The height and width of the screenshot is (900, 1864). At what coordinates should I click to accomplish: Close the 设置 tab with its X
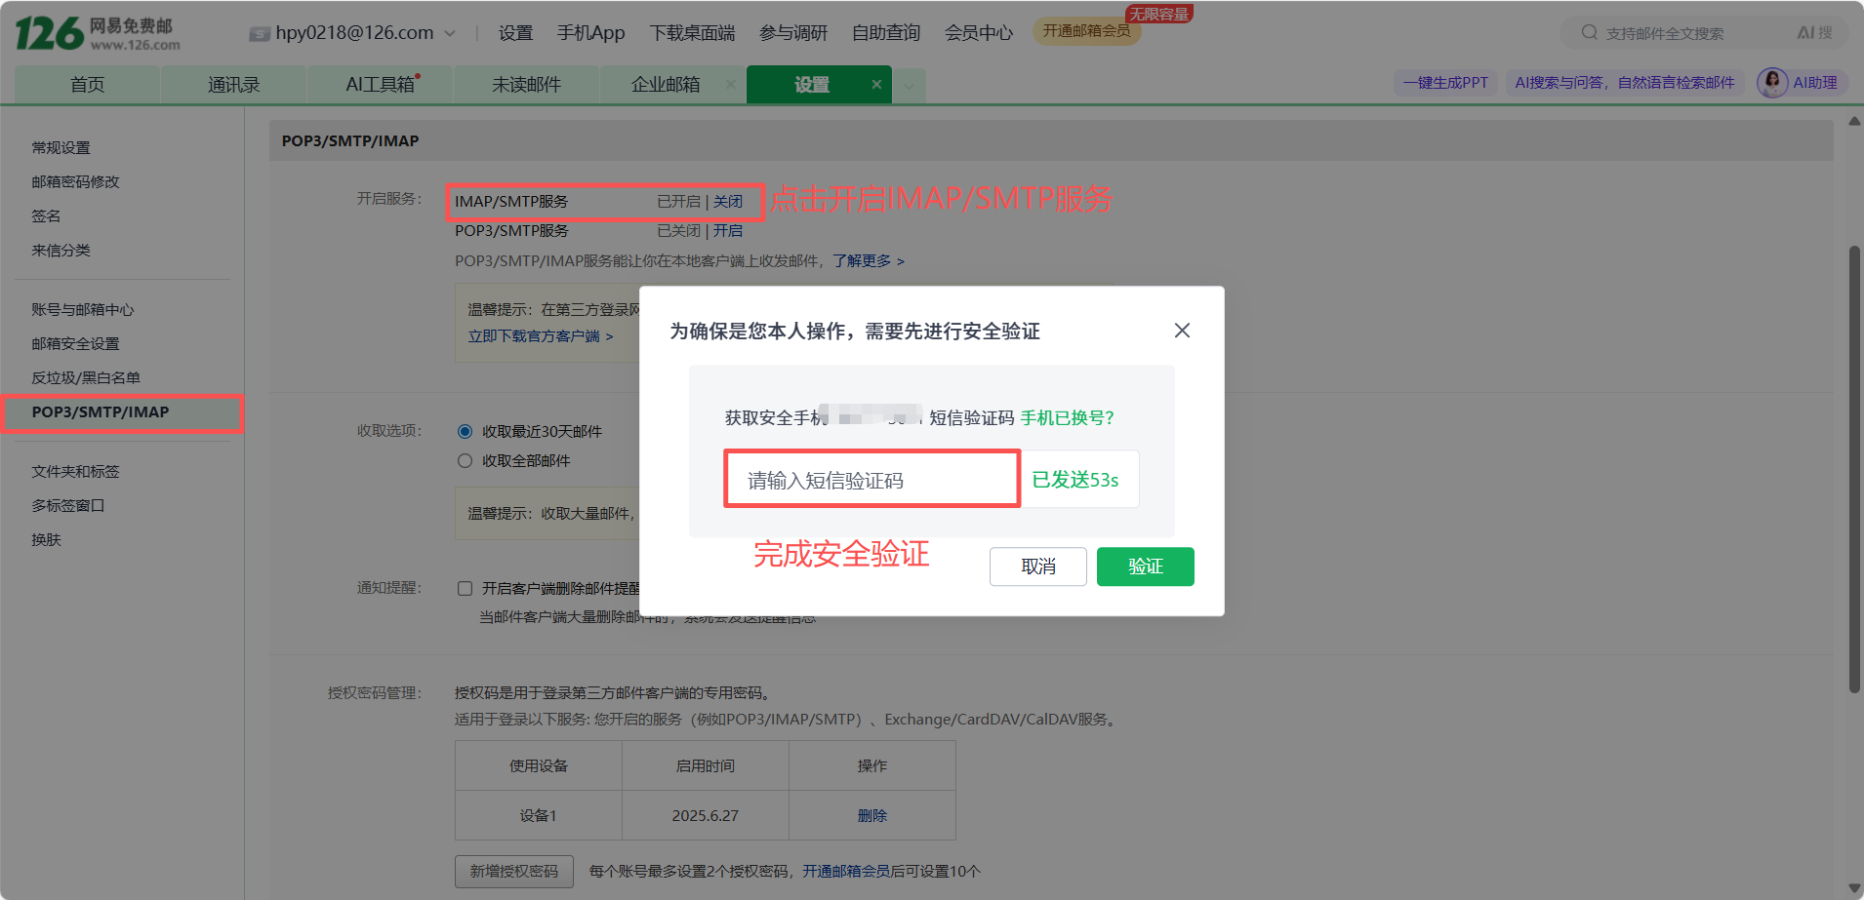876,85
